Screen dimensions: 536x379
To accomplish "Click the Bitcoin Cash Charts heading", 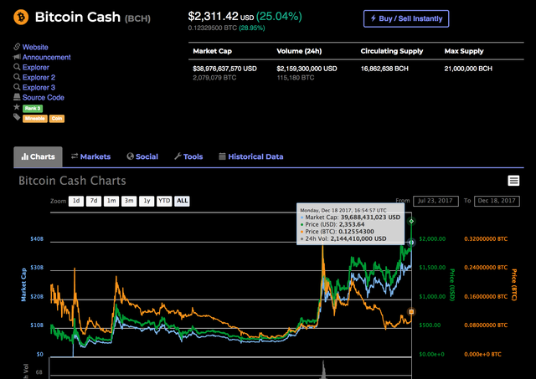I will [x=72, y=181].
